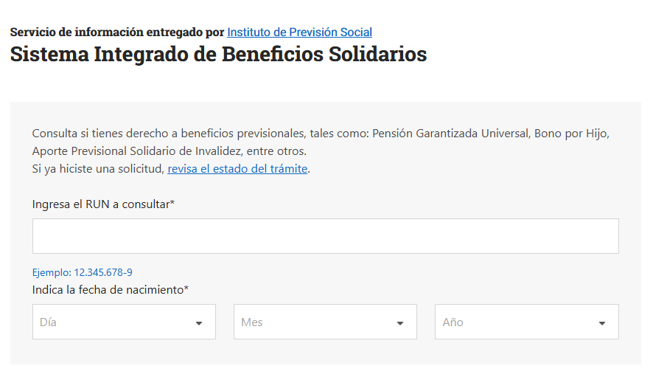
Task: Click the 'Si ya hiciste una solicitud' text
Action: [98, 168]
